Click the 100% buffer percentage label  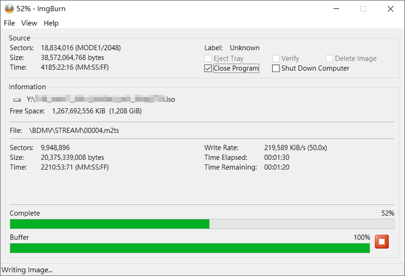[362, 237]
